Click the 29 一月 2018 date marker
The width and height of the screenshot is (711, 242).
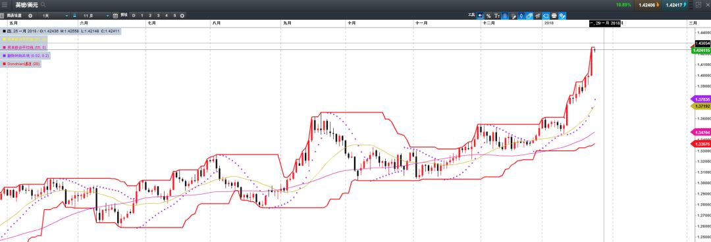[x=605, y=23]
